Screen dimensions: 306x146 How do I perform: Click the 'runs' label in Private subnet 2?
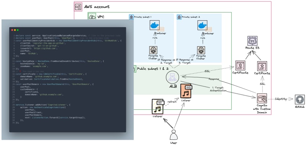[x=203, y=38]
